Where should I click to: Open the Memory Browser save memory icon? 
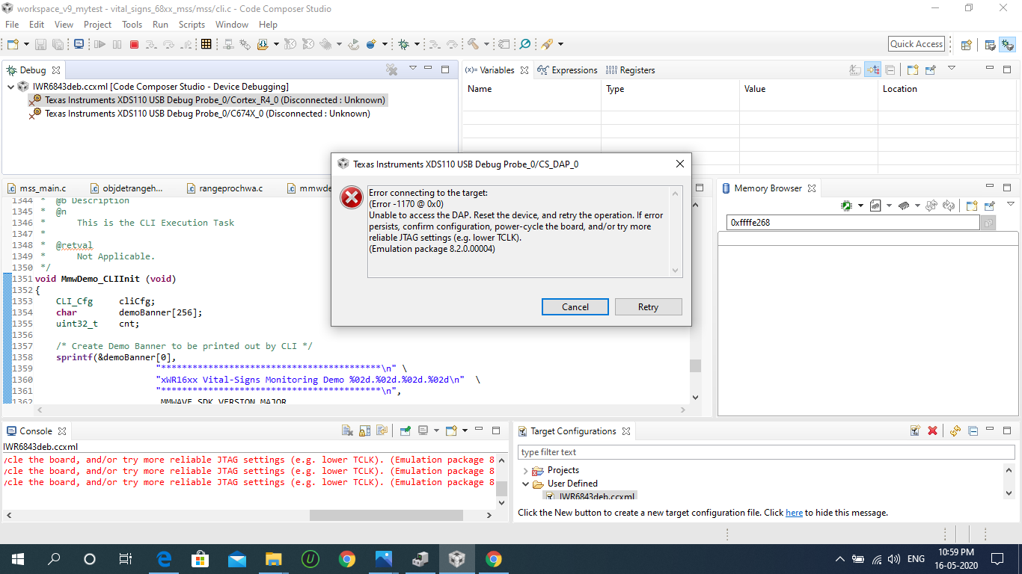875,206
